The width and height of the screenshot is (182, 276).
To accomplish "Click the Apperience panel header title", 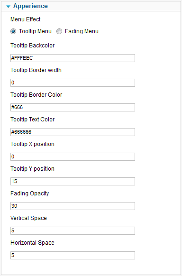I will [x=30, y=6].
